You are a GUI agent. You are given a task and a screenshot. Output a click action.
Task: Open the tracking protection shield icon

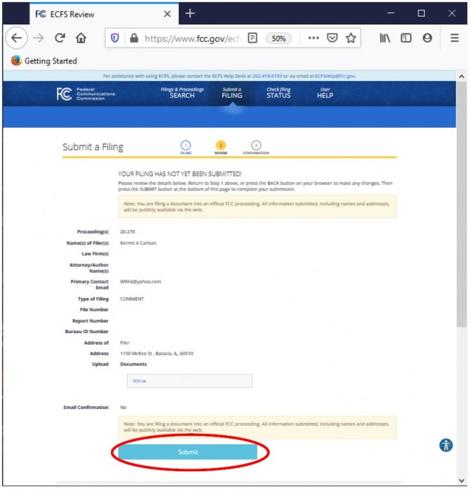click(x=116, y=39)
